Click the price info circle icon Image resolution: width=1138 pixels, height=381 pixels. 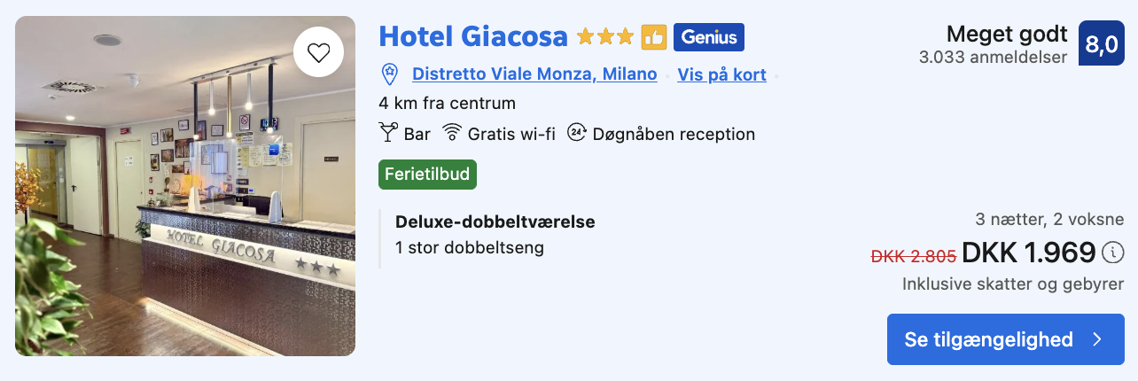(x=1112, y=253)
